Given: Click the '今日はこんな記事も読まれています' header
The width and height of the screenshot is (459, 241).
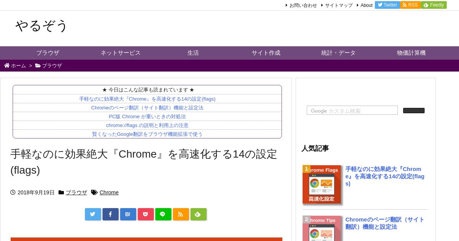Looking at the screenshot, I should click(x=148, y=90).
